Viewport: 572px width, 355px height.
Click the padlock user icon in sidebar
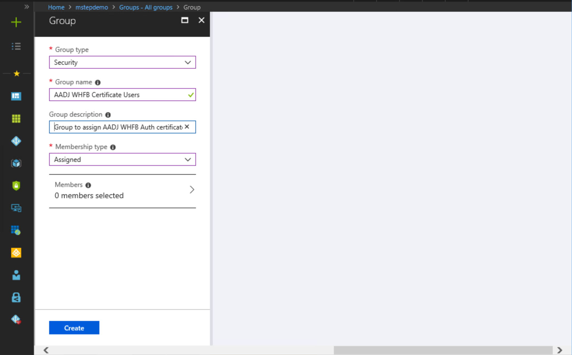pos(16,298)
